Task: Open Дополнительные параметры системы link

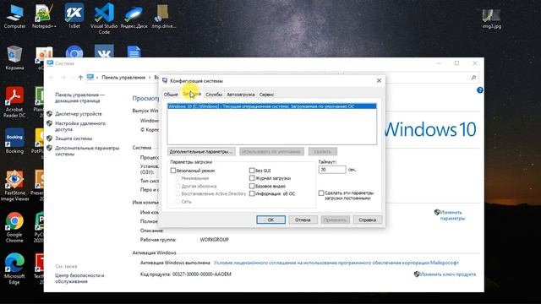Action: 87,151
